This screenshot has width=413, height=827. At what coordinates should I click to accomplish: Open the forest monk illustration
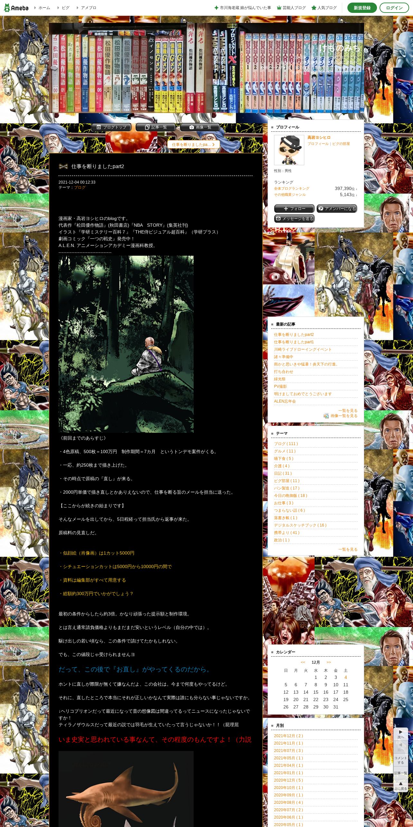126,344
